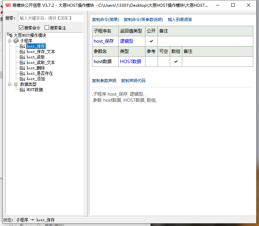Enable the 搜索备注 checkbox

click(x=47, y=28)
